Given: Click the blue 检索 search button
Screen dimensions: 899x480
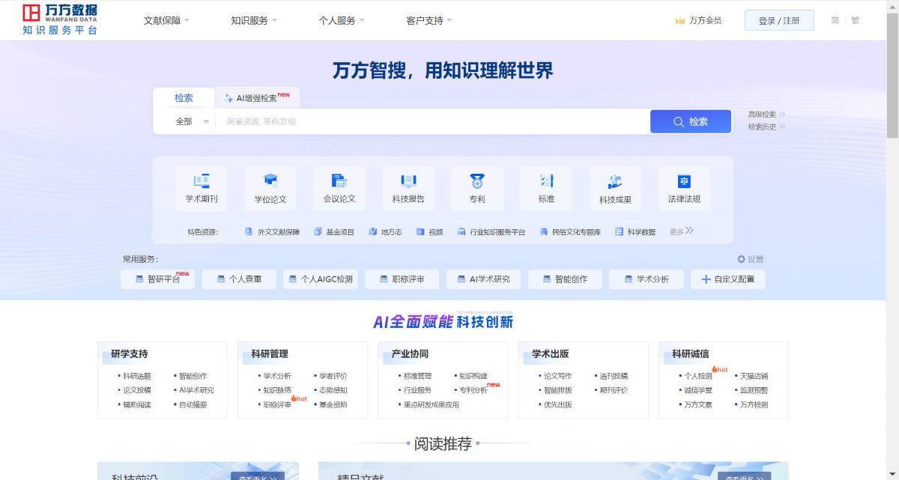Looking at the screenshot, I should (690, 121).
